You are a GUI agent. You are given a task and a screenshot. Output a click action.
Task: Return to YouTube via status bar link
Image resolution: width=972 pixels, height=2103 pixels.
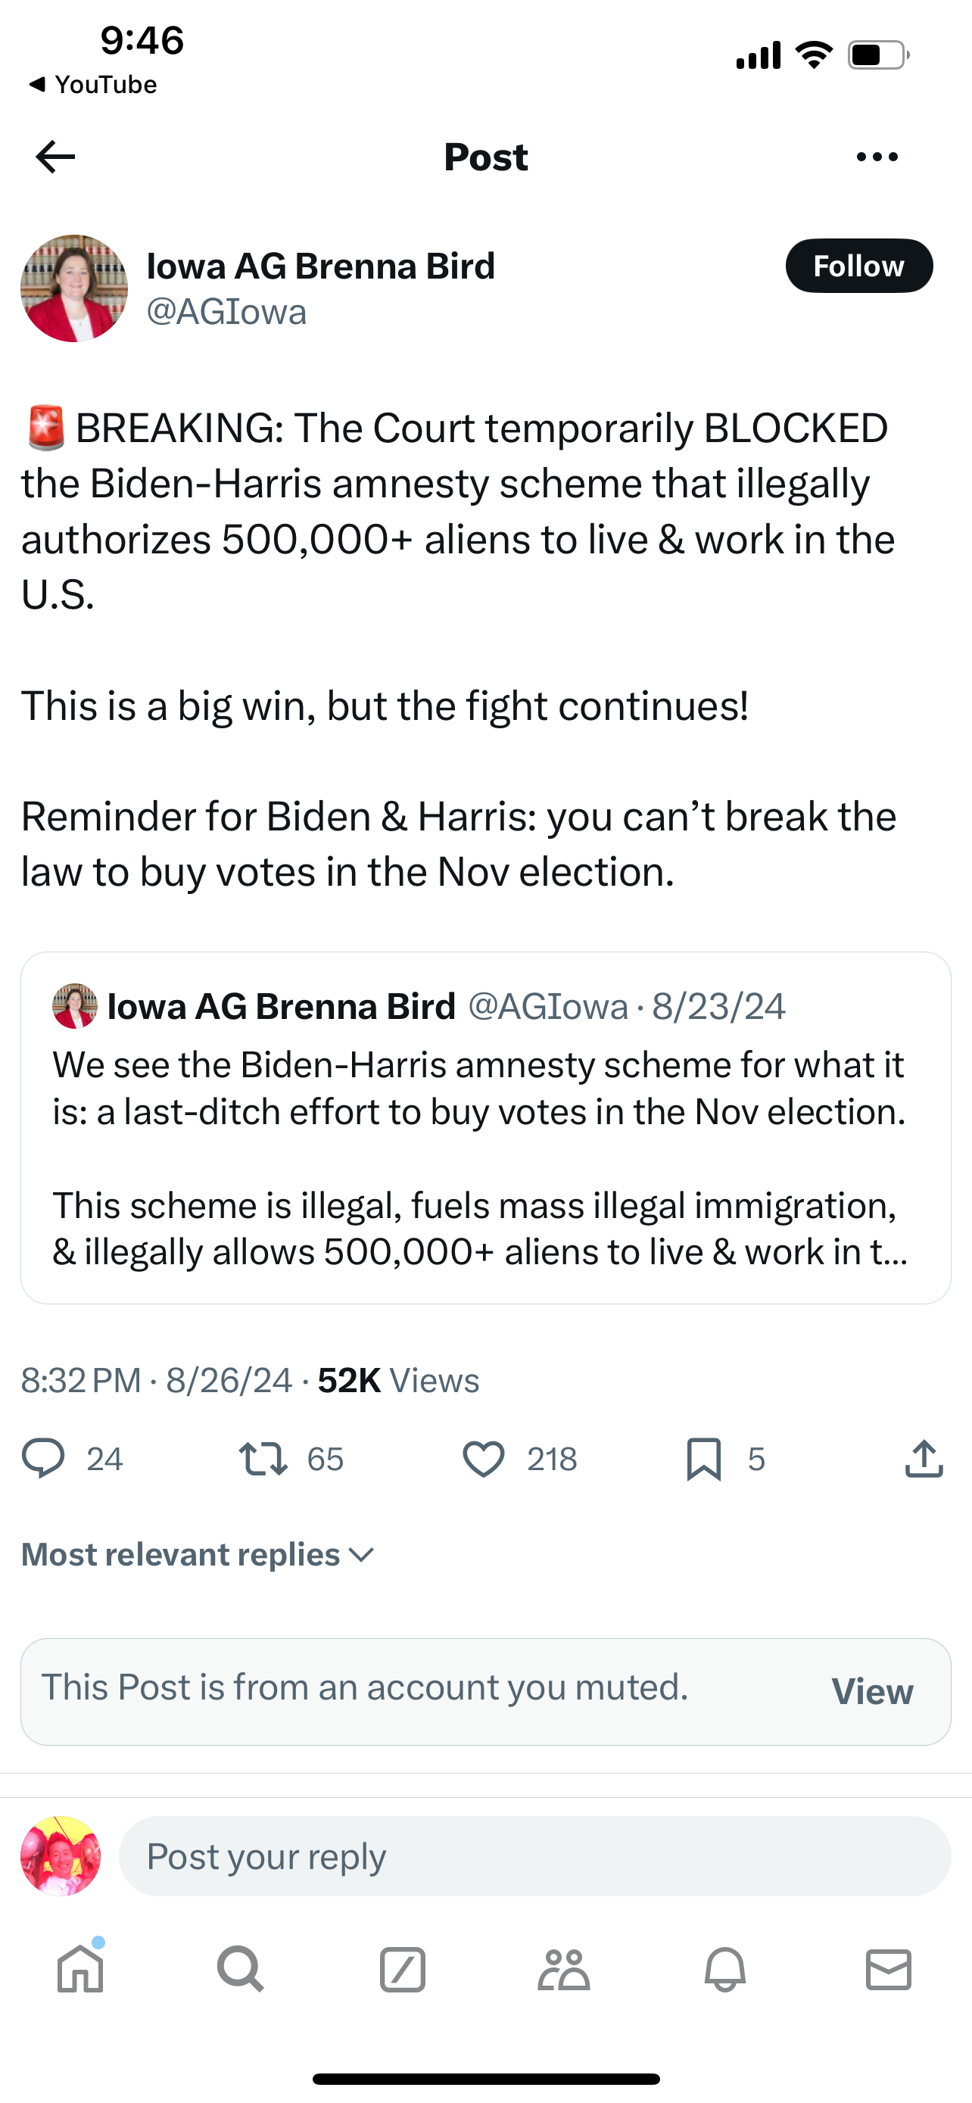[x=92, y=84]
